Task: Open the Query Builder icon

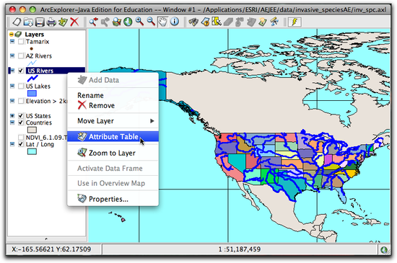Action: pyautogui.click(x=205, y=22)
